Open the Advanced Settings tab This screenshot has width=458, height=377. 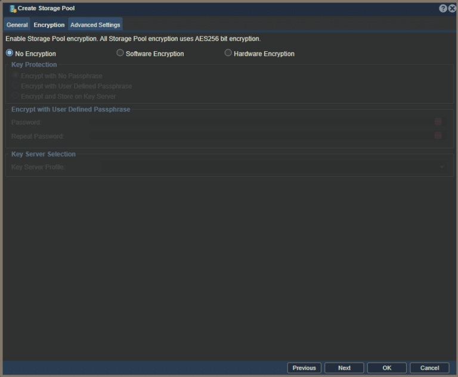tap(95, 25)
